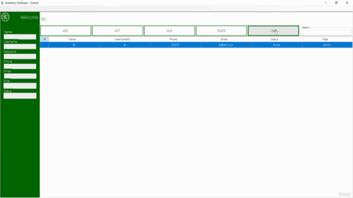Focus the Name input field
The height and width of the screenshot is (198, 353).
click(20, 37)
